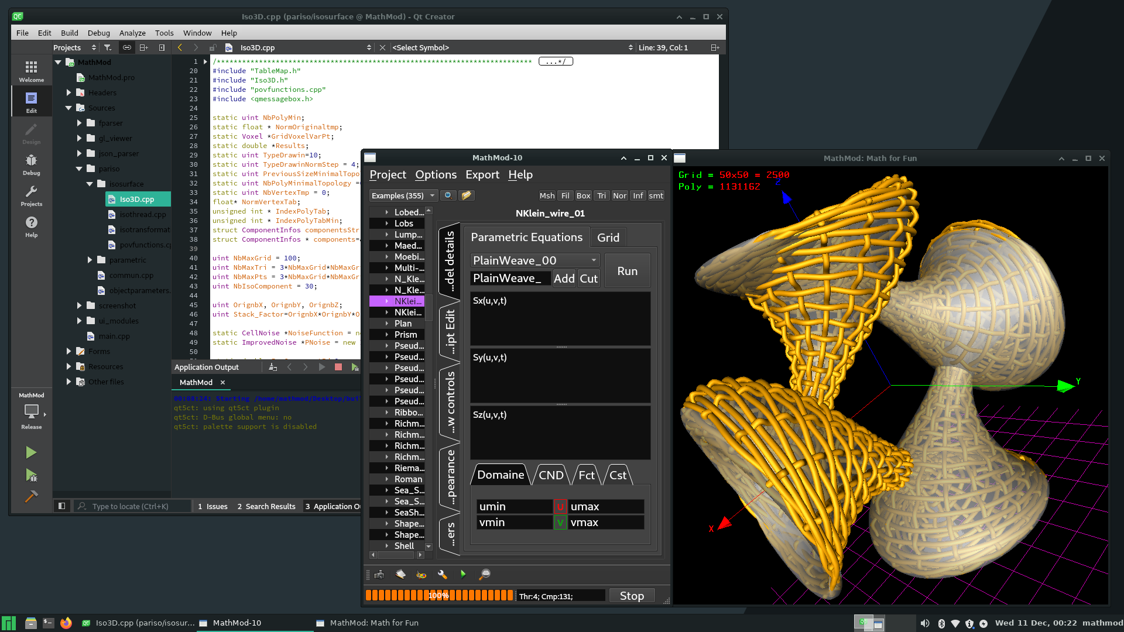Take a screenshot using the camera icon
The image size is (1124, 632).
point(379,574)
